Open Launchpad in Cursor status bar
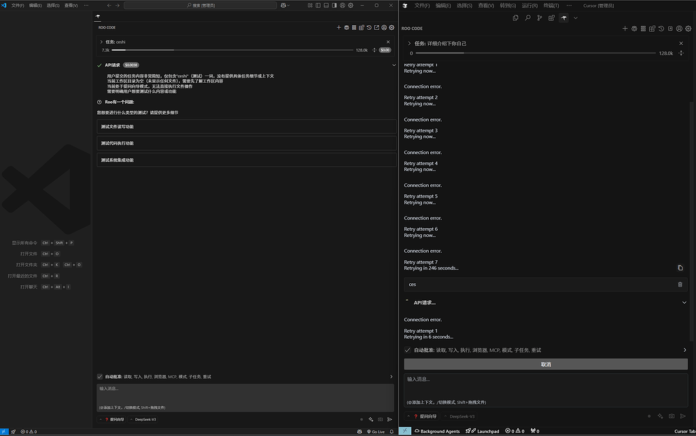 (x=483, y=431)
